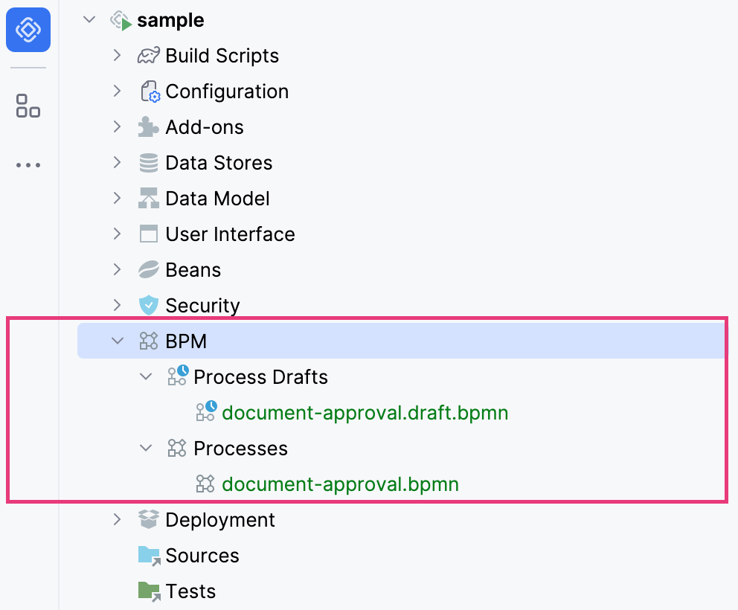Click the Beans leaf icon

[149, 270]
